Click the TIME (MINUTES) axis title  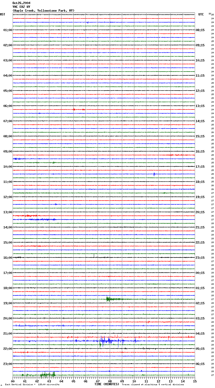[x=107, y=384]
